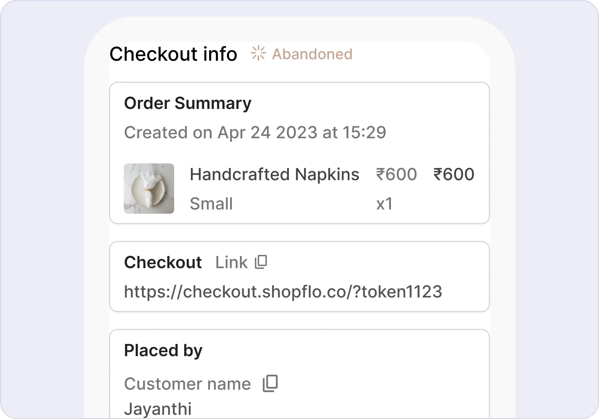This screenshot has height=419, width=599.
Task: Click the Link label in Checkout section
Action: pos(231,262)
